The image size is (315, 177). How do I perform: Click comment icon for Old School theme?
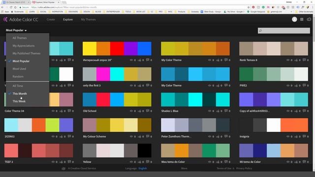[x=148, y=111]
